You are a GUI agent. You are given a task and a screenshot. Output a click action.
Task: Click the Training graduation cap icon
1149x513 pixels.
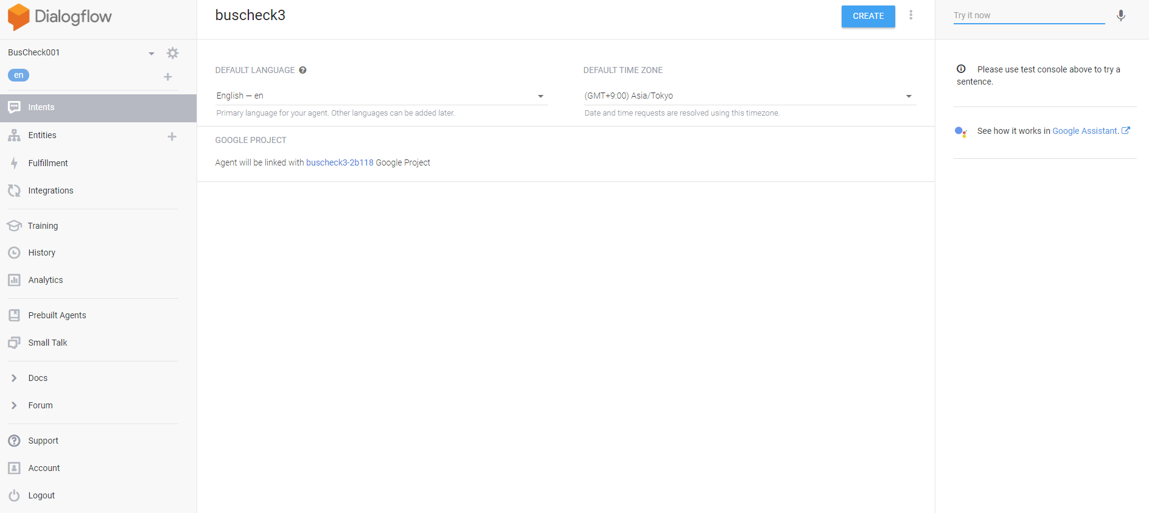[14, 226]
